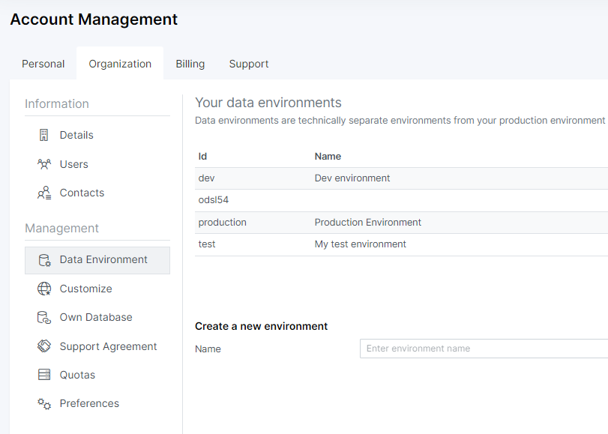Type in the Enter environment name field
The height and width of the screenshot is (434, 608).
tap(480, 349)
